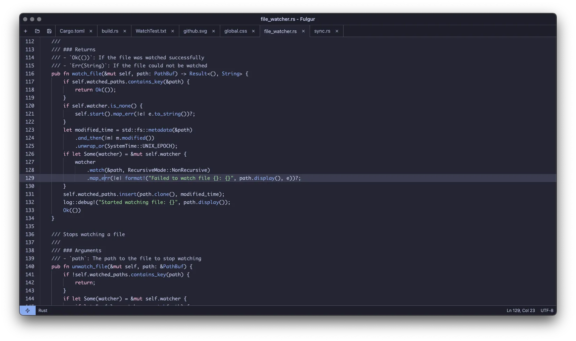
Task: Close the WatchTest.txt tab
Action: [173, 31]
